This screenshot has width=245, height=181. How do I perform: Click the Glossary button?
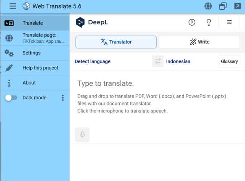coord(229,61)
